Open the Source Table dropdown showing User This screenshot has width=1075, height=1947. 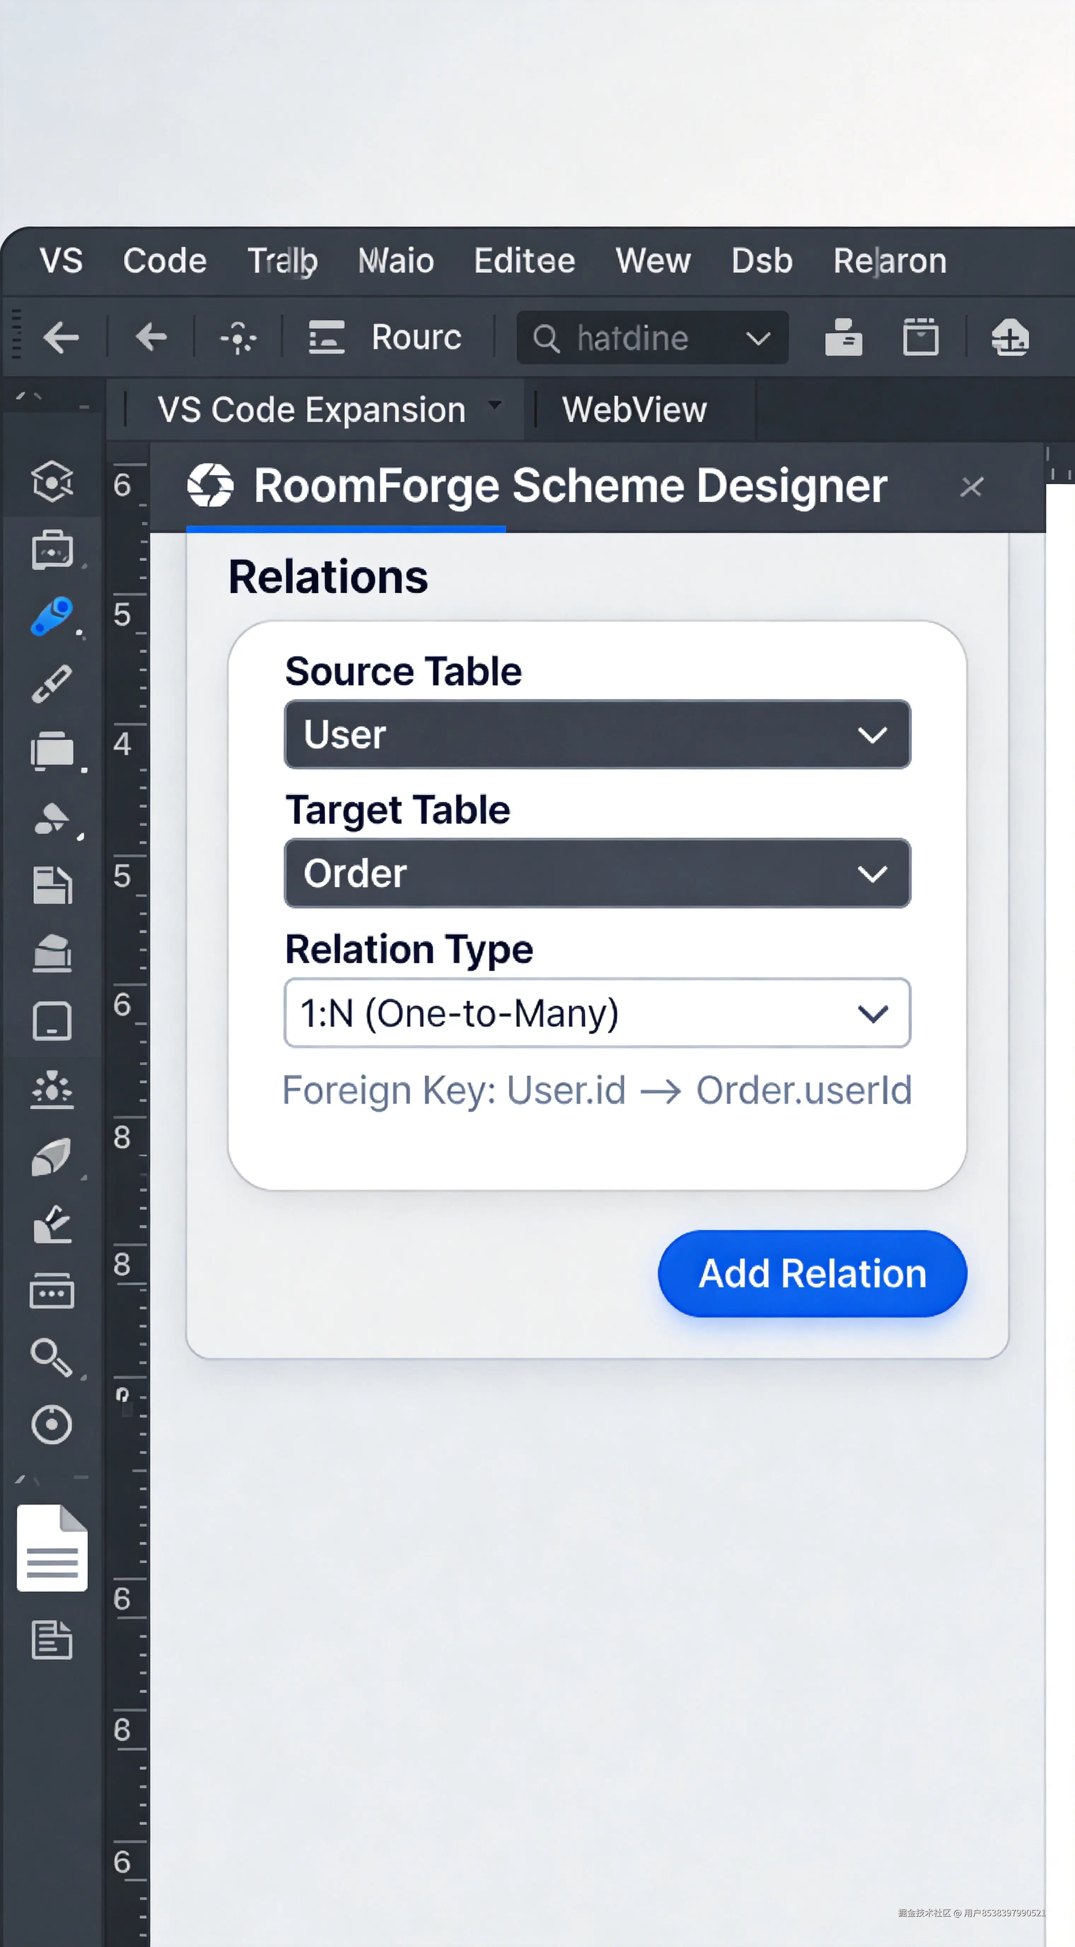point(598,735)
